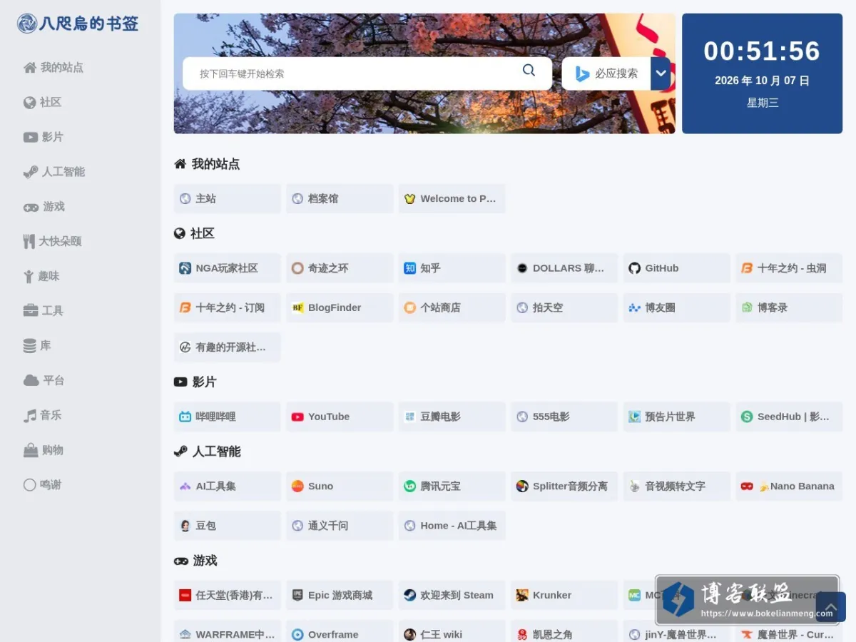
Task: Click the 奇迹之环 ring icon
Action: pos(297,268)
